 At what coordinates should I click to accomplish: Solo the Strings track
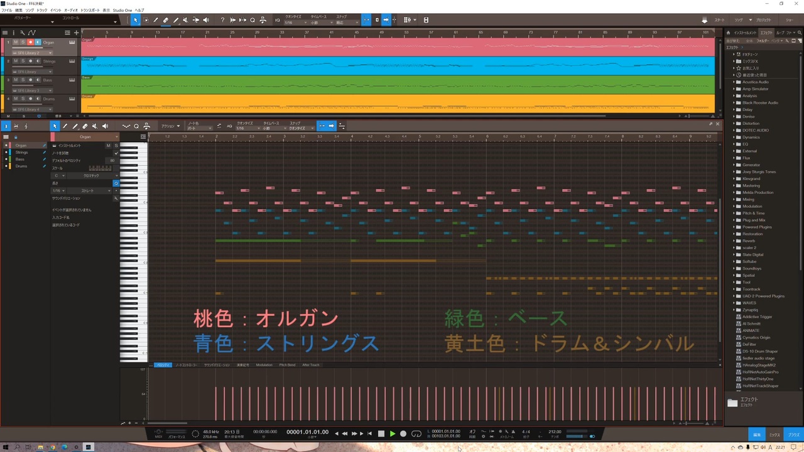coord(23,61)
